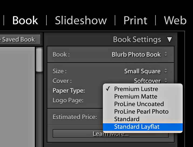Select Standard Layflat from the list

tap(137, 127)
